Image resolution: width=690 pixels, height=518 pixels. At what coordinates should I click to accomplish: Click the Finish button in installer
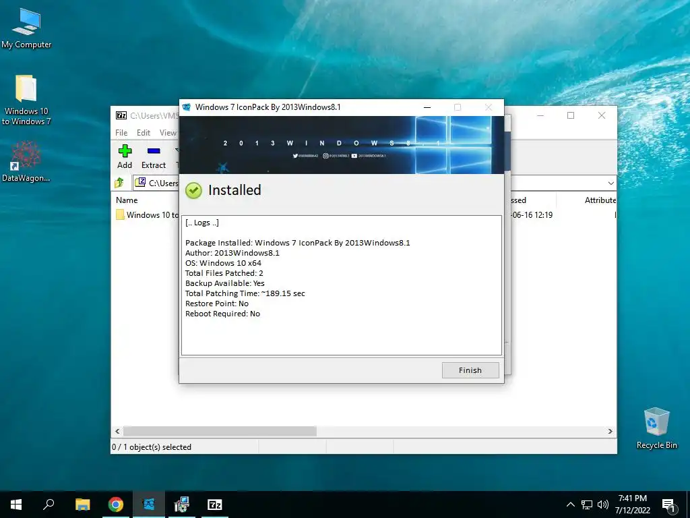[470, 370]
